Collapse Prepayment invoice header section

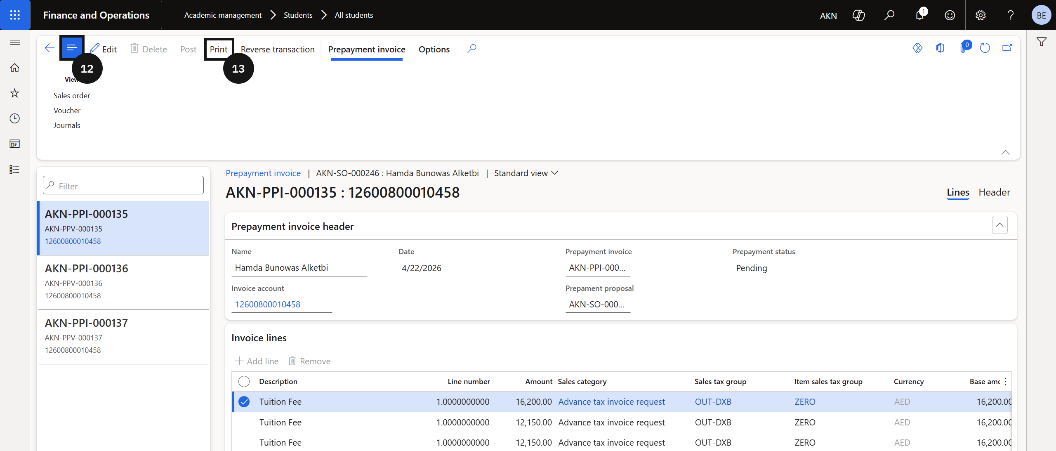pos(1000,225)
